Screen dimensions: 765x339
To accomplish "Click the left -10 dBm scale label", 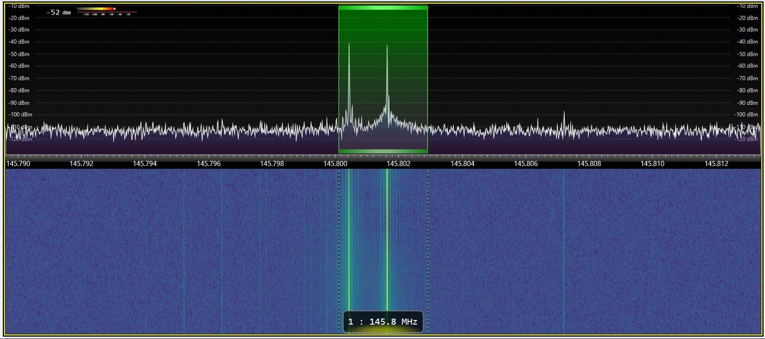I will tap(19, 6).
